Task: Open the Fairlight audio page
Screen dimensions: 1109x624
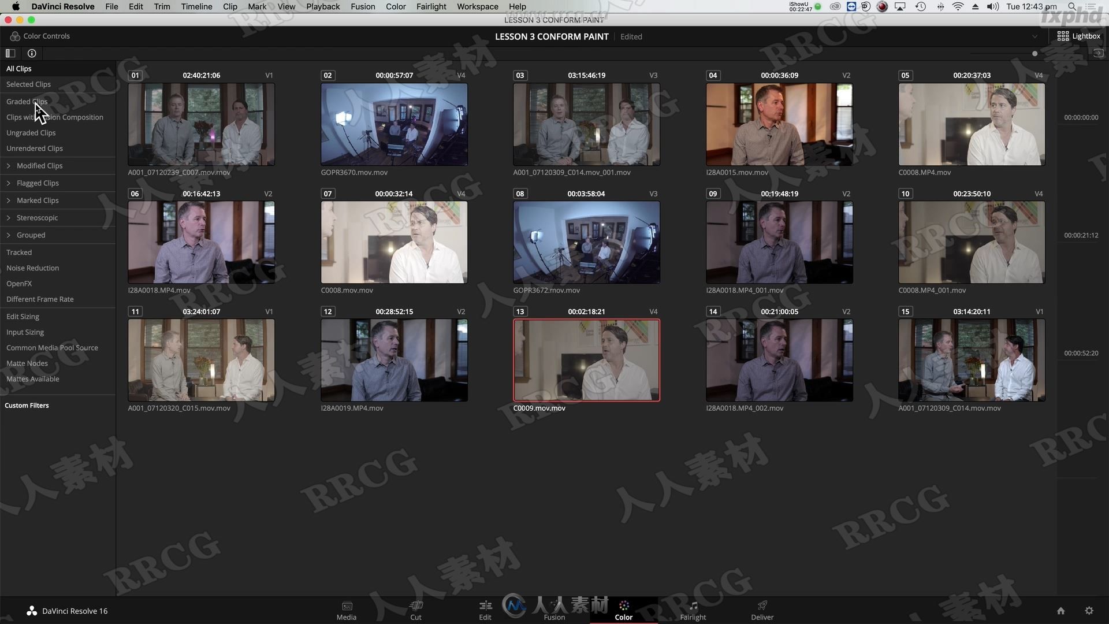Action: coord(693,610)
